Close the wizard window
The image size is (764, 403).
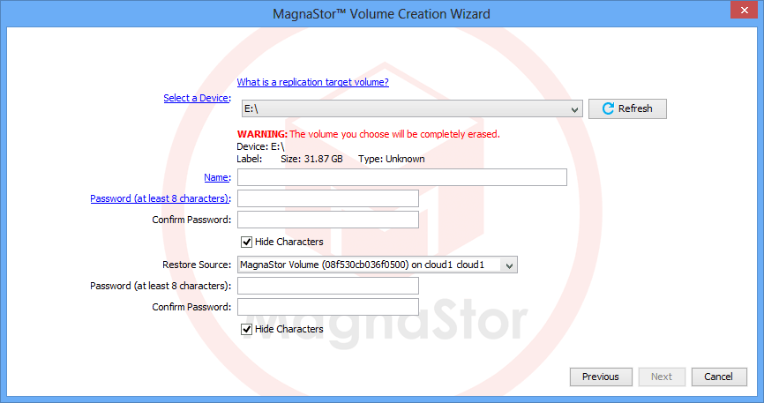point(745,10)
